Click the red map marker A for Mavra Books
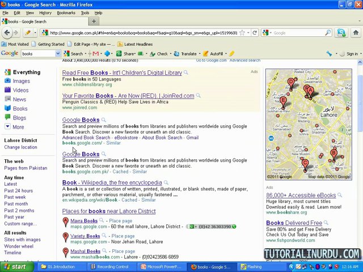 click(x=66, y=221)
